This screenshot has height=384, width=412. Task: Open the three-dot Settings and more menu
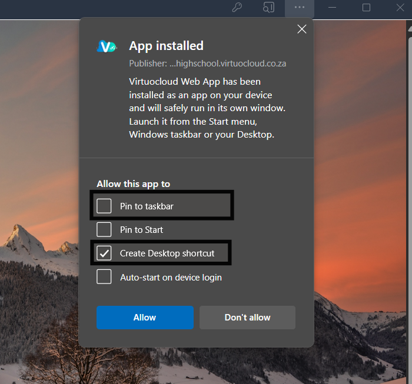pyautogui.click(x=300, y=8)
